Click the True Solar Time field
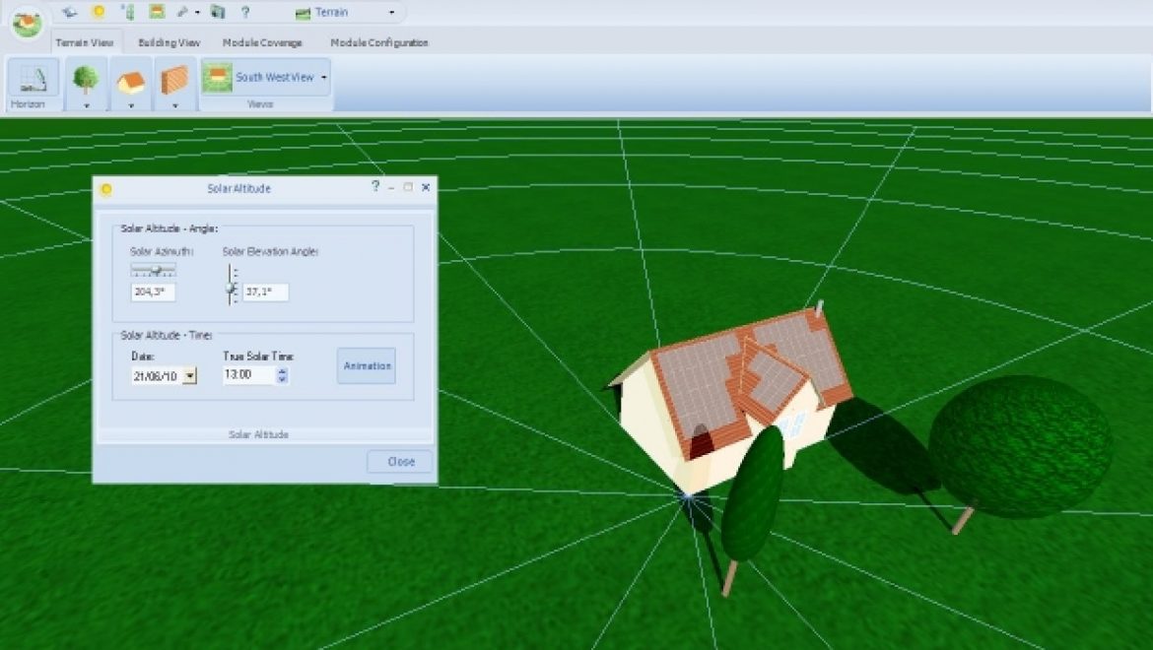The image size is (1153, 650). [x=249, y=374]
